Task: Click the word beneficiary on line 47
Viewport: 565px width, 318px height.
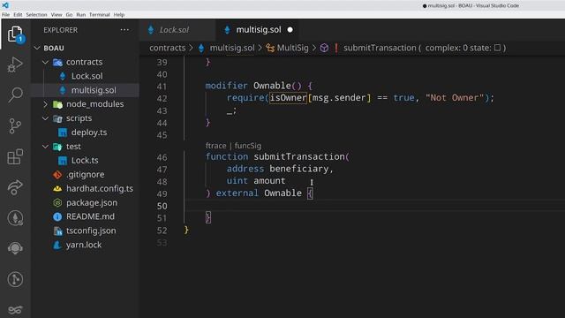Action: (x=299, y=169)
